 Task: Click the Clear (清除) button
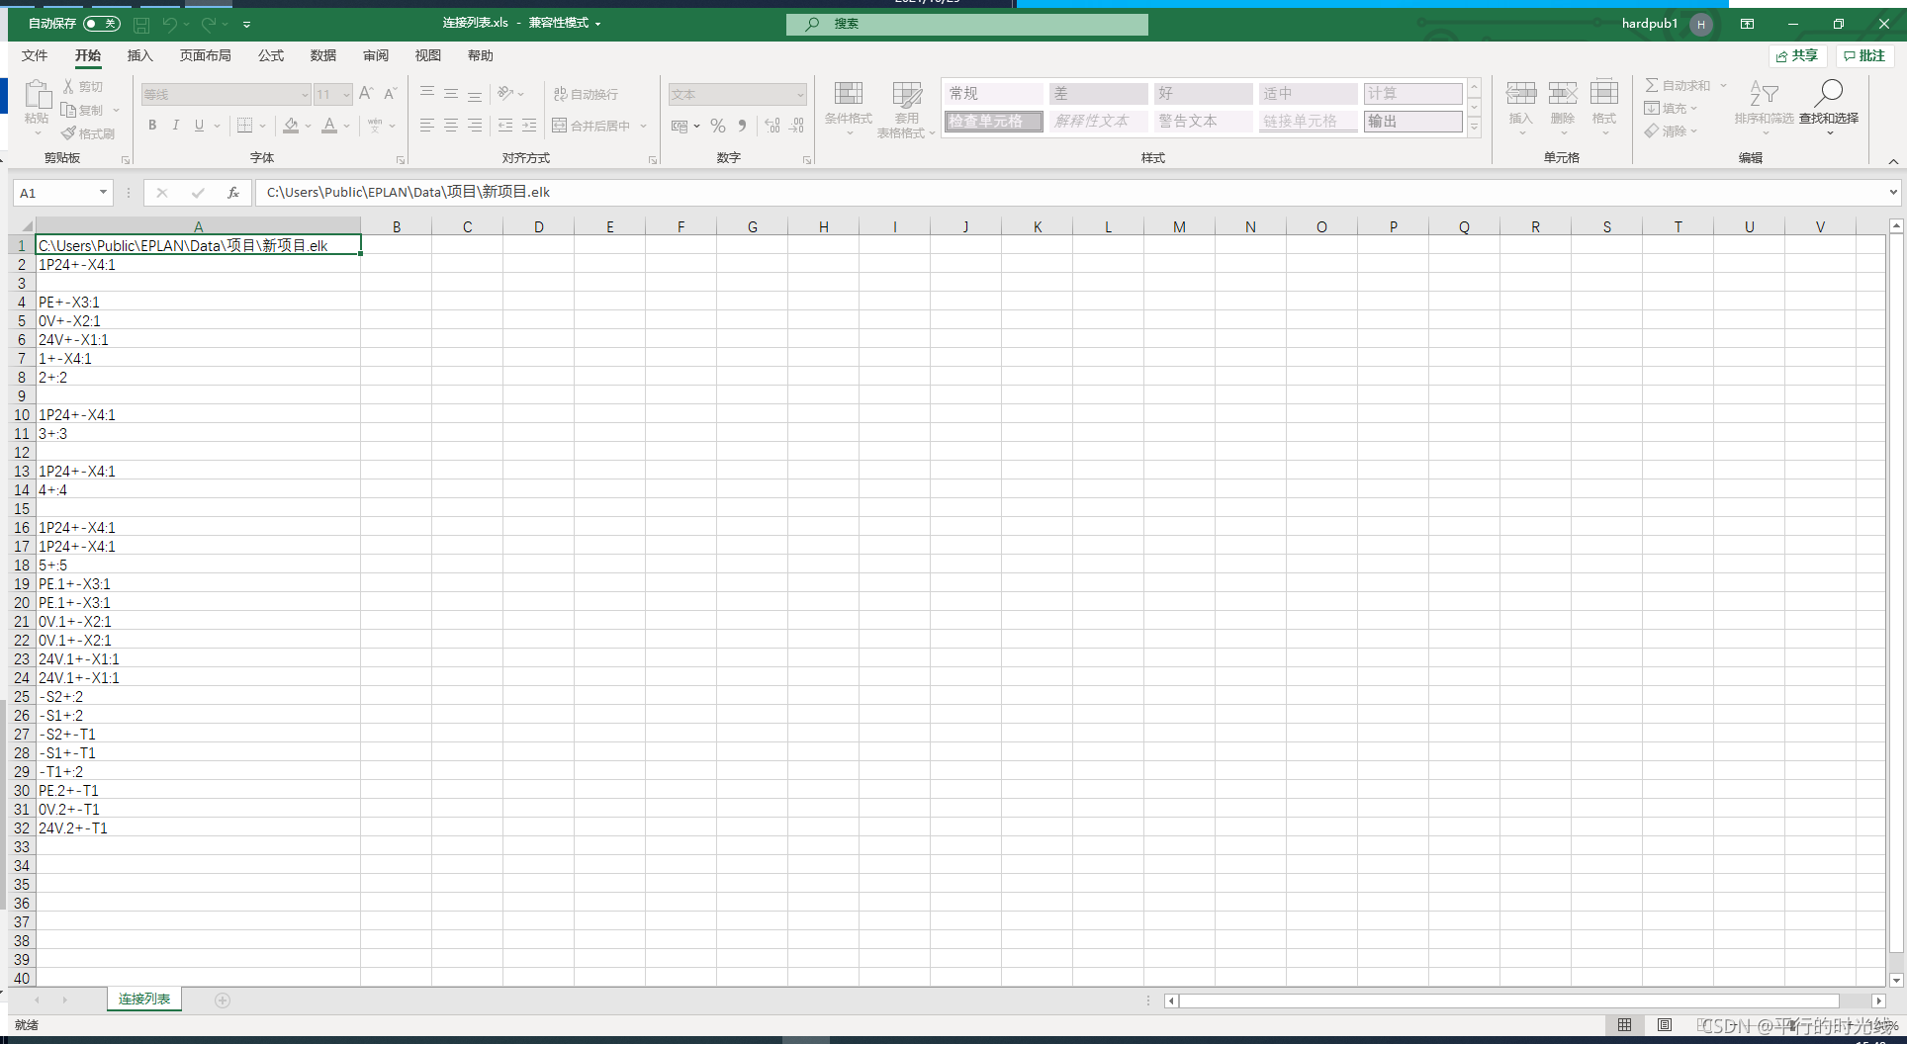[x=1671, y=131]
